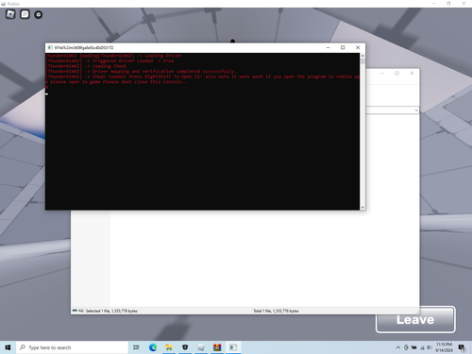472x354 pixels.
Task: Click 'Selected 1 file, 1,355,776 bytes' status text
Action: click(x=111, y=311)
